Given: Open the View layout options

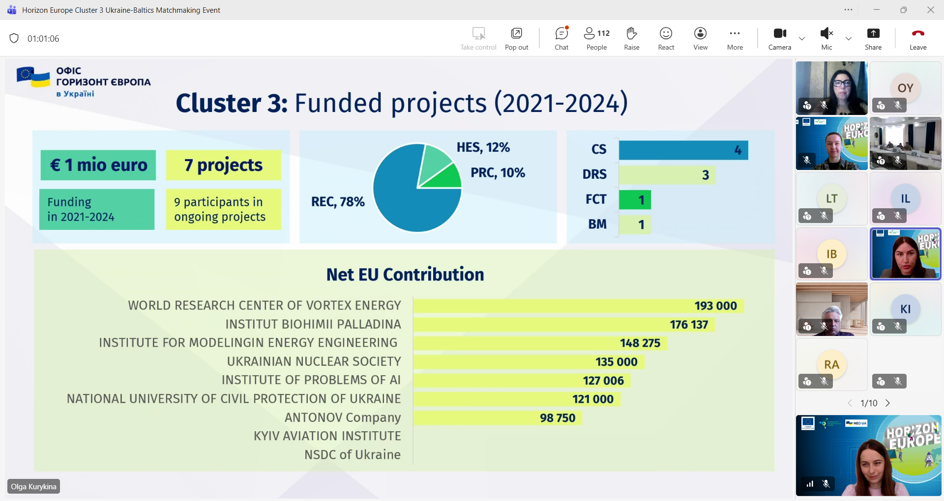Looking at the screenshot, I should [x=700, y=38].
